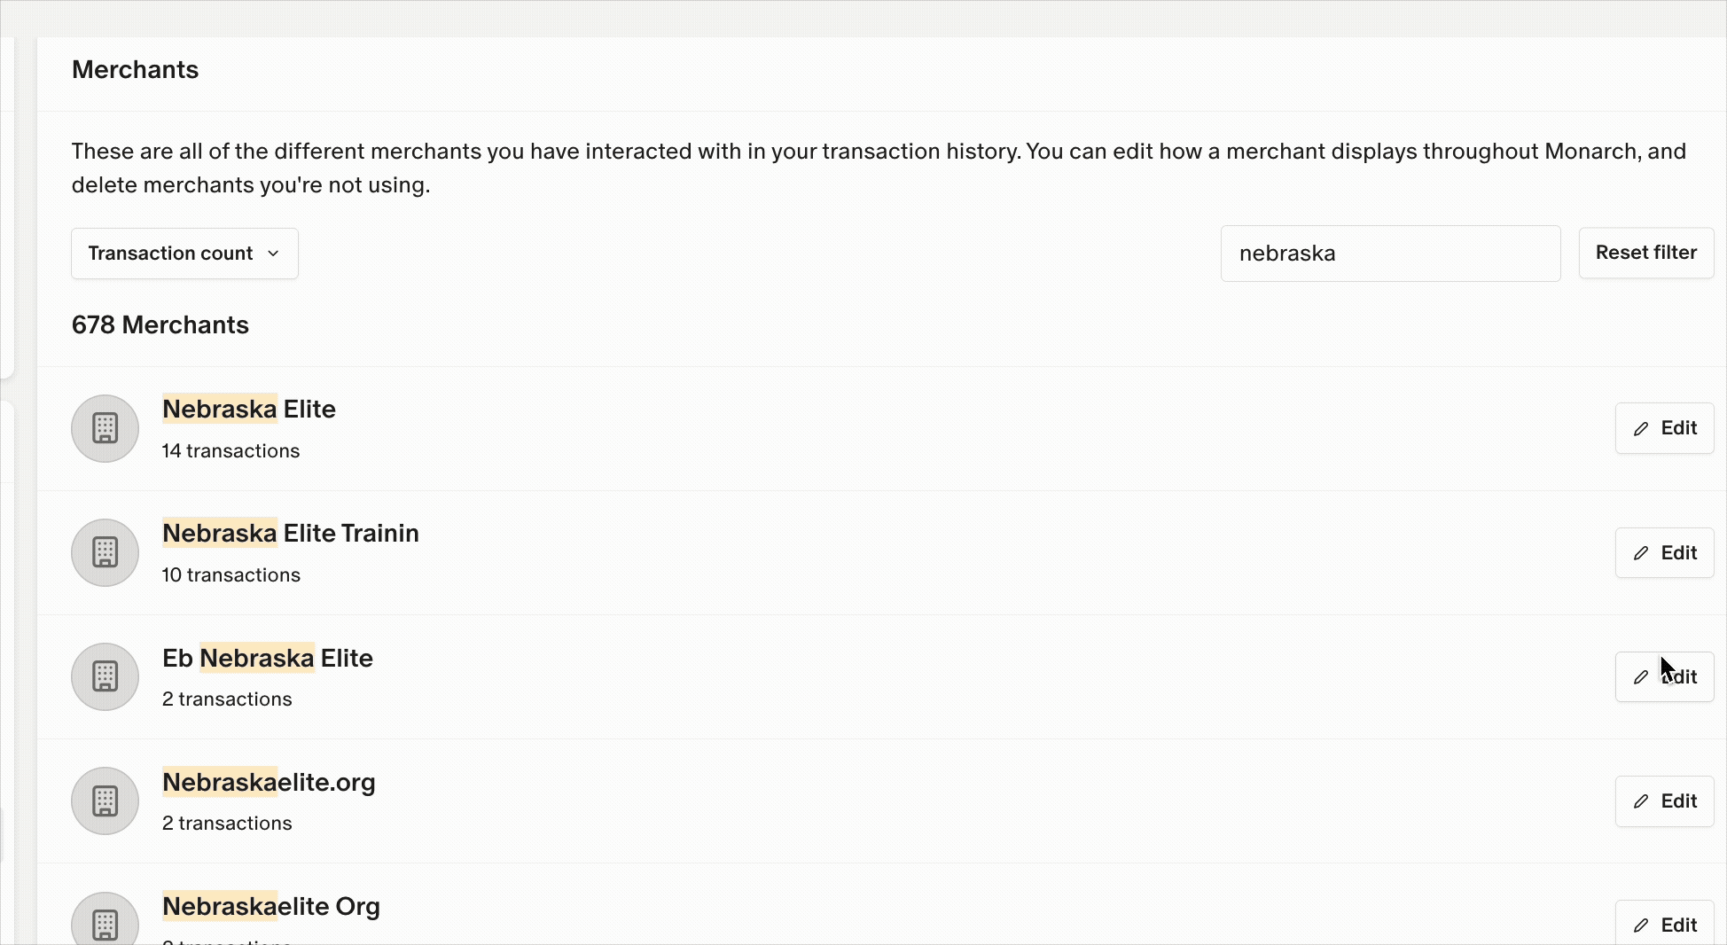Click the Nebraskaelite.org merchant icon
Screen dimensions: 1727x945
pos(105,801)
